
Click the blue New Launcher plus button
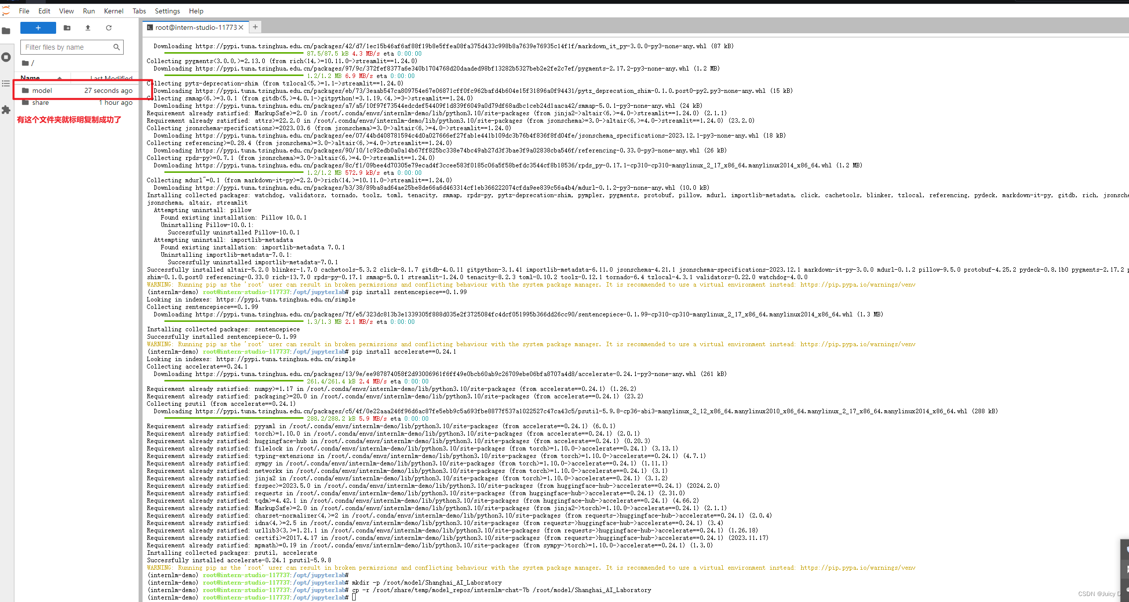coord(38,28)
